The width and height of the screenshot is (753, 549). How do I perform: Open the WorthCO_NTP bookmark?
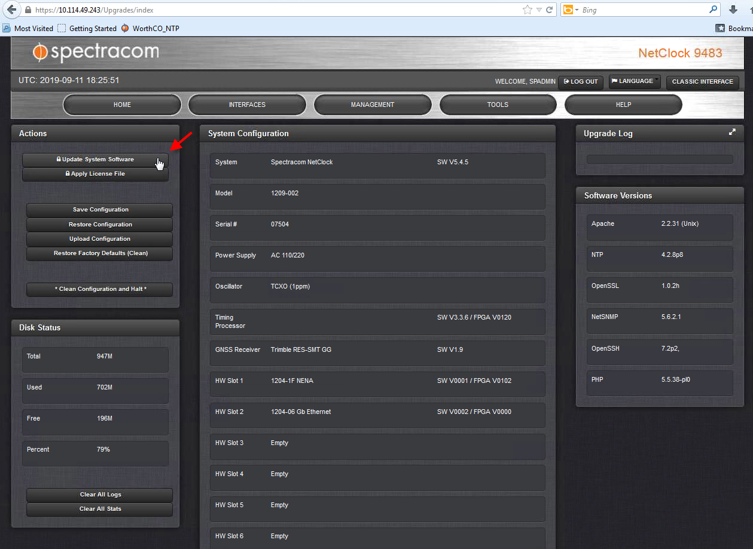pyautogui.click(x=150, y=28)
